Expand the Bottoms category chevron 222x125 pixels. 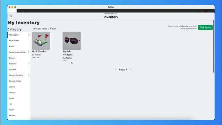tap(28, 64)
